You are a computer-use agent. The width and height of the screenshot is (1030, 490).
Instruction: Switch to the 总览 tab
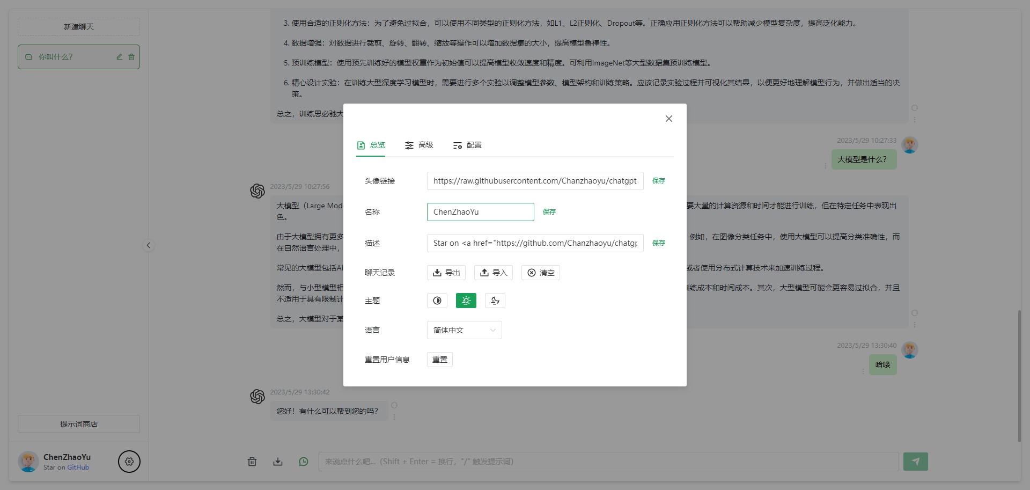point(371,145)
